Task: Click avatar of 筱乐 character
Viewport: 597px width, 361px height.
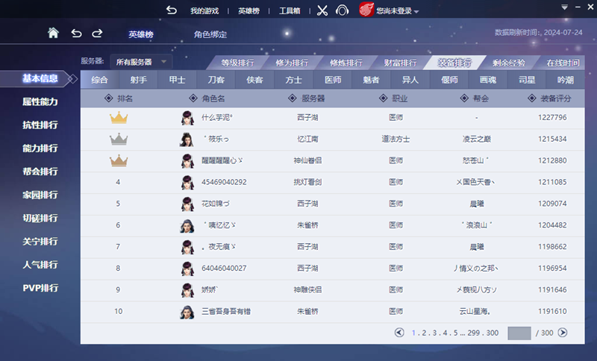Action: [x=187, y=139]
